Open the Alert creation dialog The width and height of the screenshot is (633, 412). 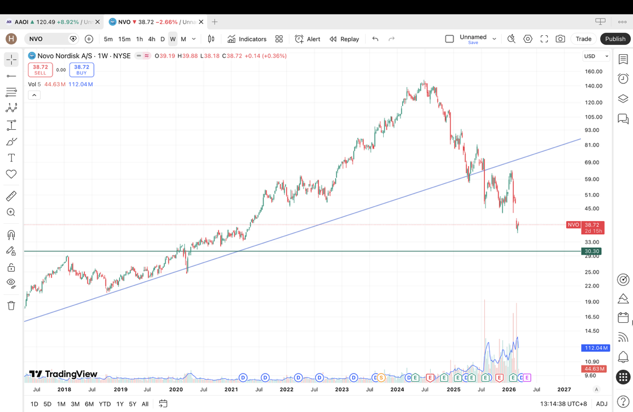(x=308, y=39)
